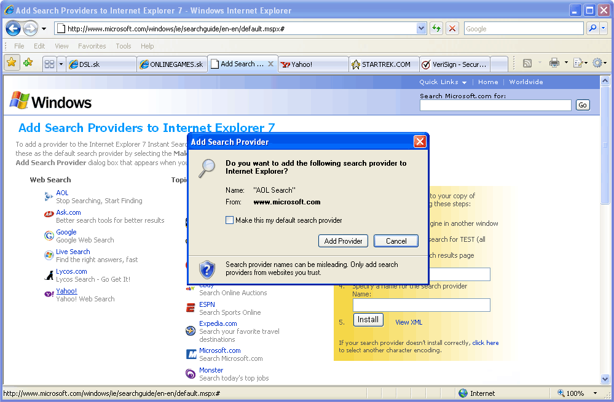Close the Add Search tab with X
Viewport: 614px width, 402px height.
click(270, 64)
